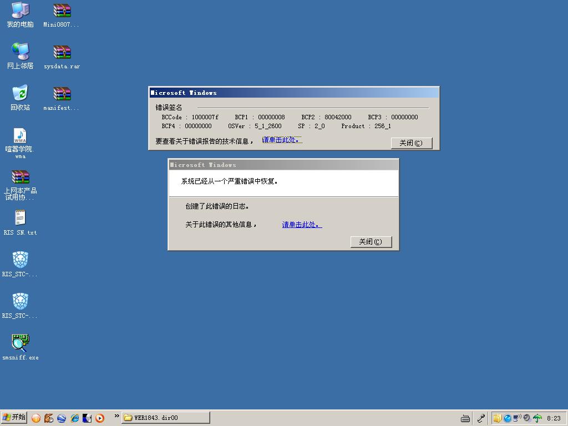568x426 pixels.
Task: Click the 创建了此错误的日志 text
Action: 217,206
